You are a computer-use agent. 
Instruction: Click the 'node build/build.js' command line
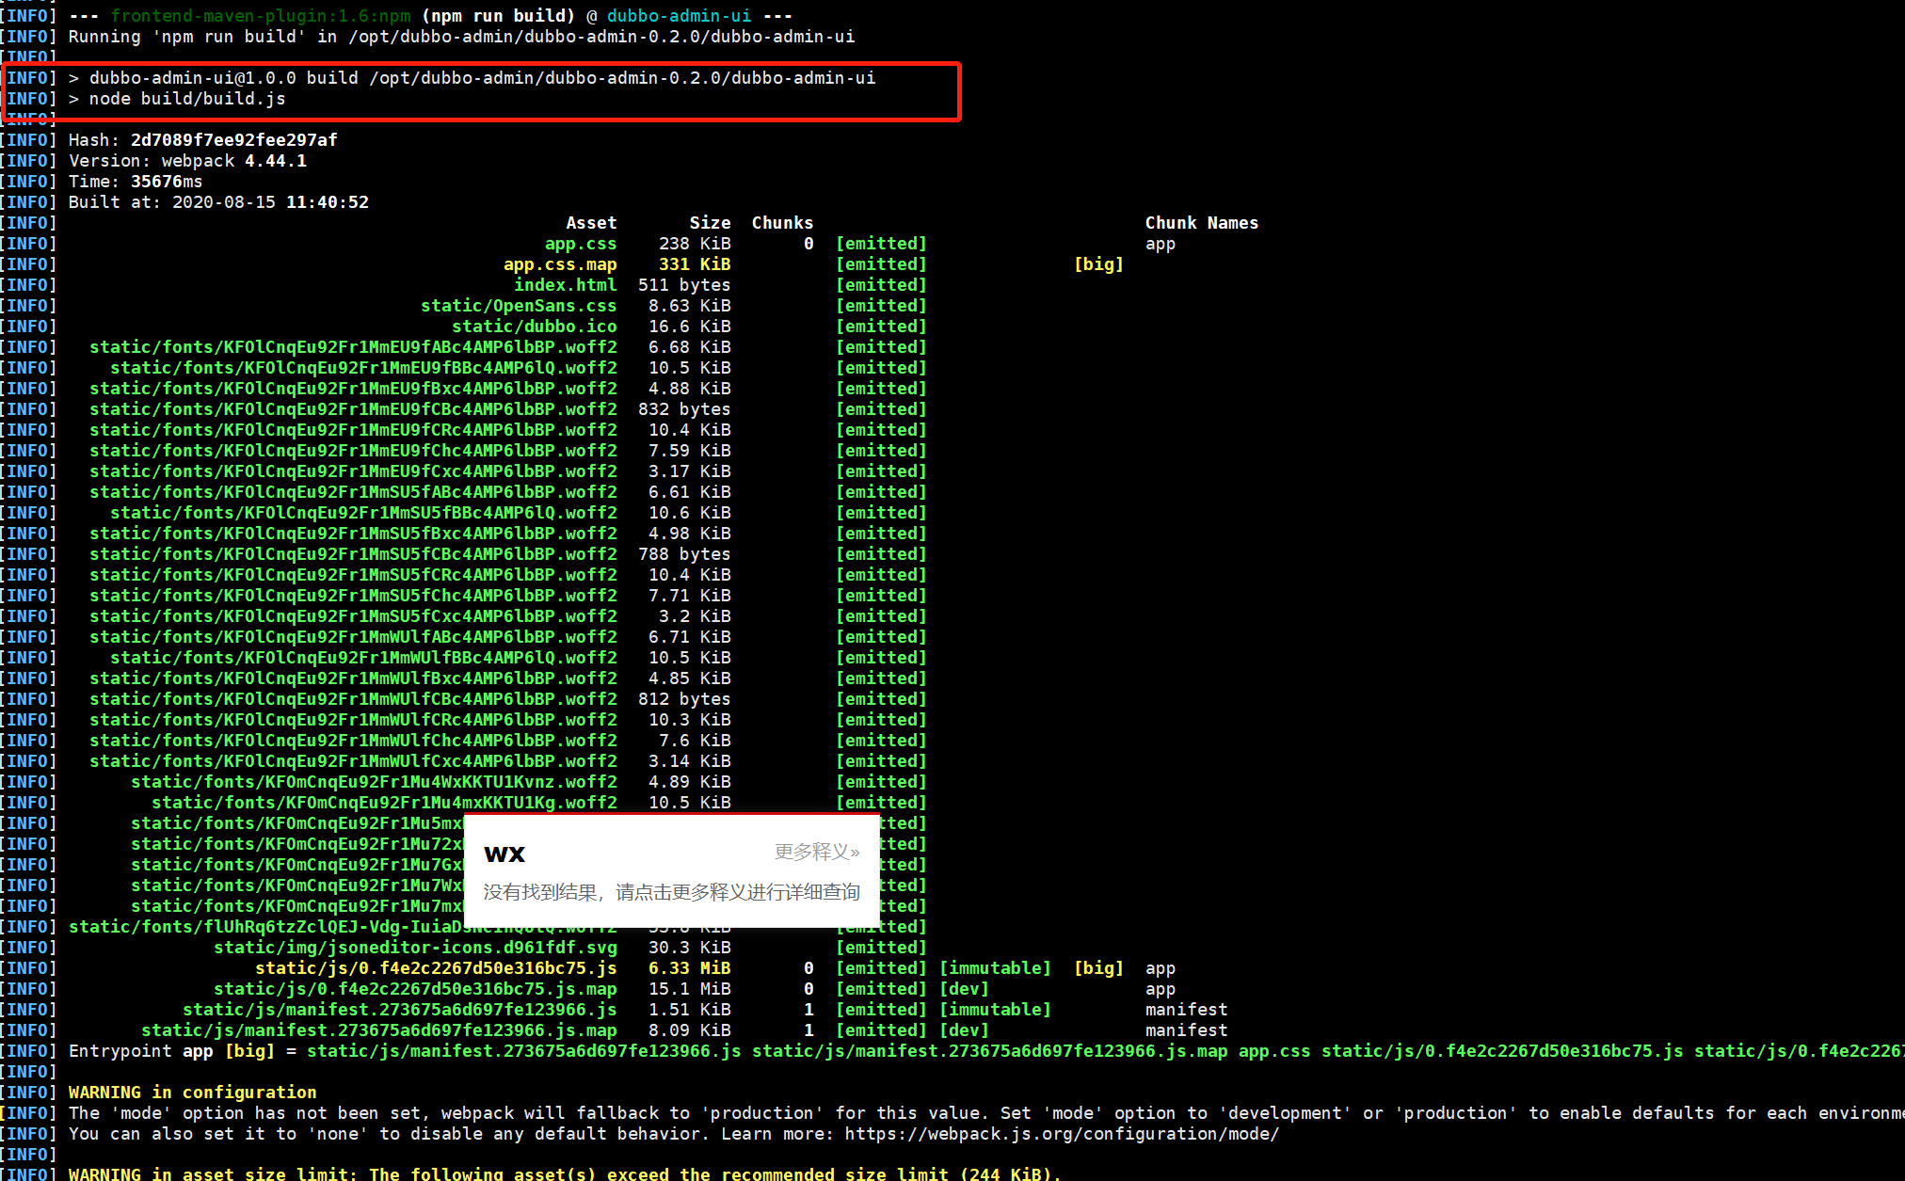click(186, 99)
